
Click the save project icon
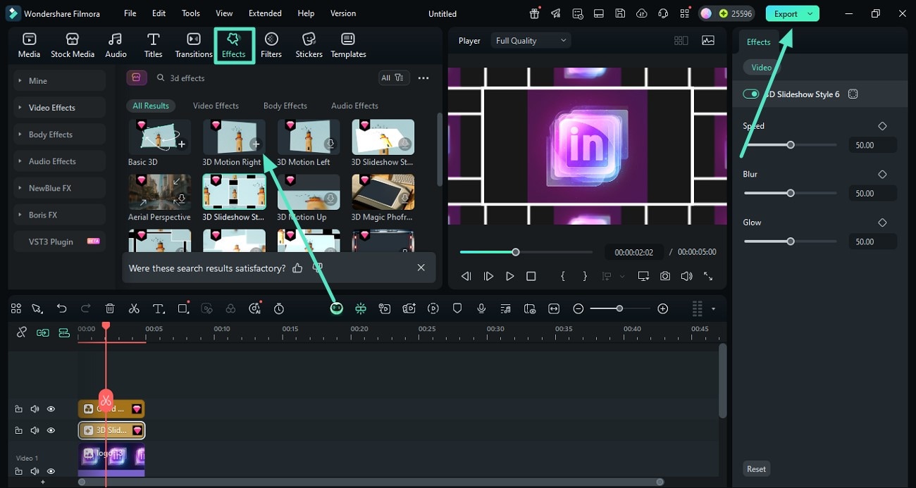(x=620, y=13)
